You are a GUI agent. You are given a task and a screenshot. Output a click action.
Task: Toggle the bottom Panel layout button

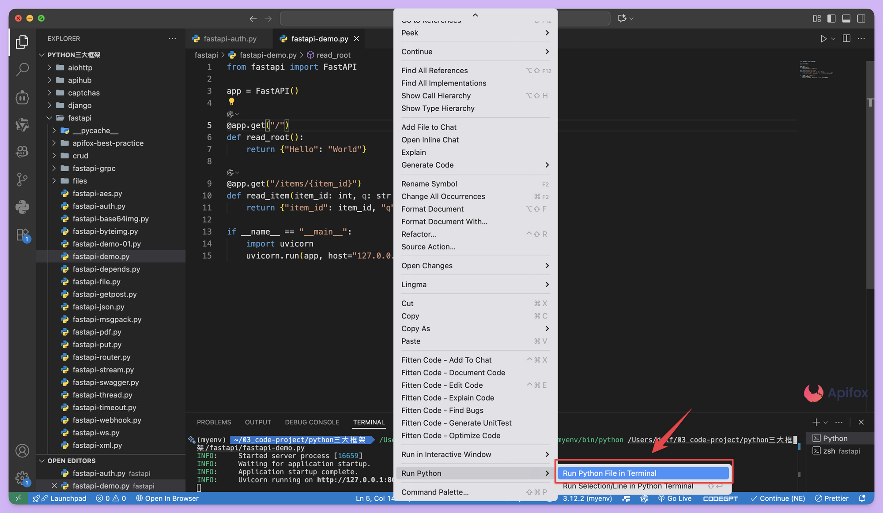click(846, 19)
